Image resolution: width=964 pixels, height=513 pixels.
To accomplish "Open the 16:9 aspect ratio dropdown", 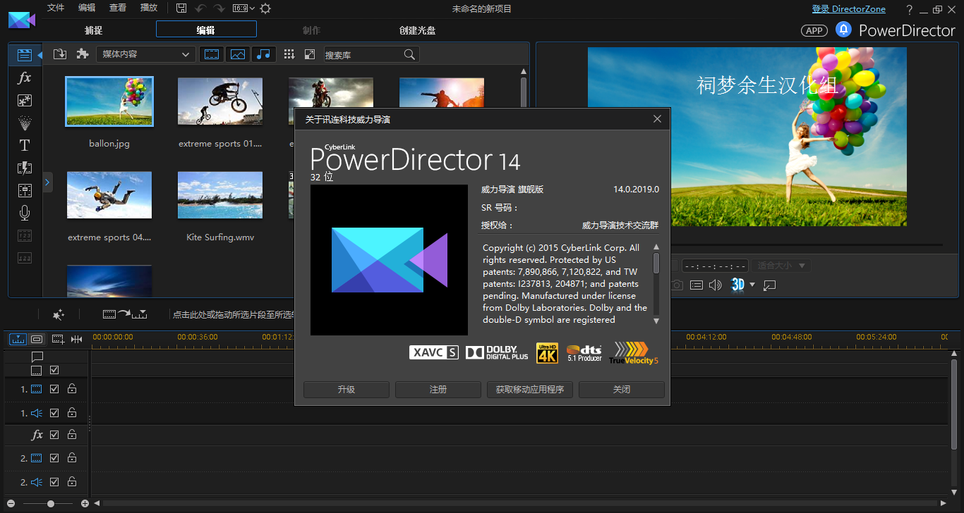I will pos(243,8).
